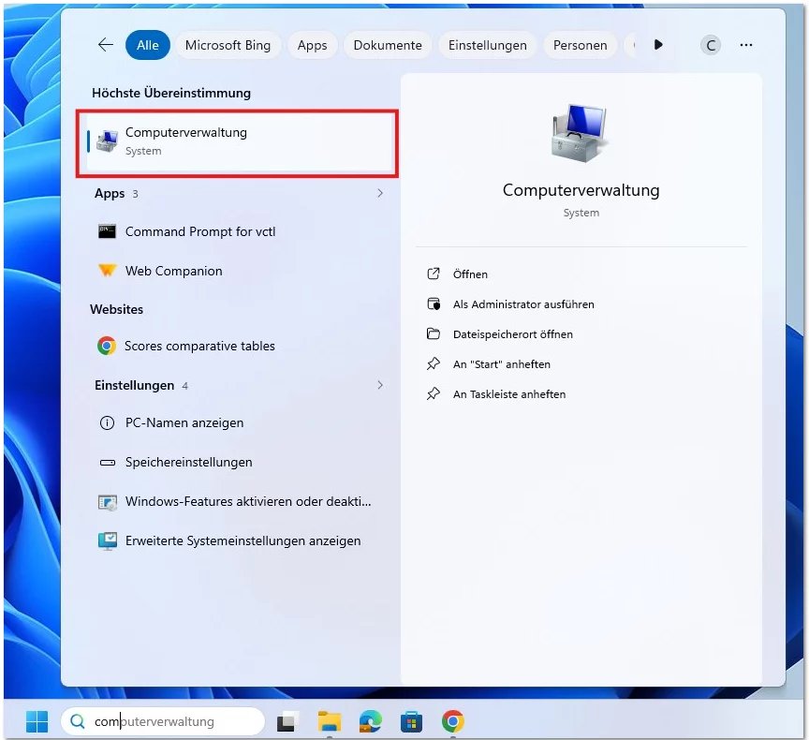Click Computerverwaltung title in preview pane
Viewport: 809px width, 740px height.
click(x=581, y=190)
